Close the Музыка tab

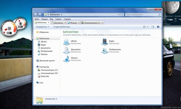point(79,23)
